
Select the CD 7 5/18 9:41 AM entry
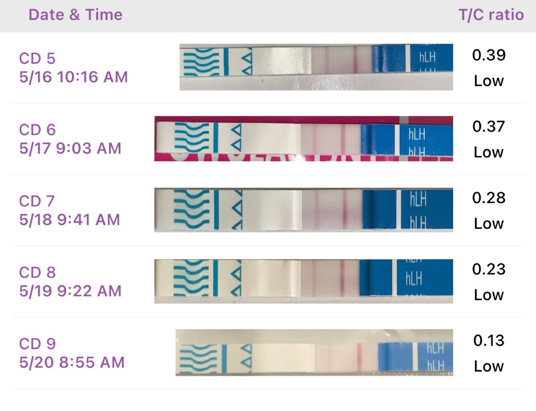(70, 210)
